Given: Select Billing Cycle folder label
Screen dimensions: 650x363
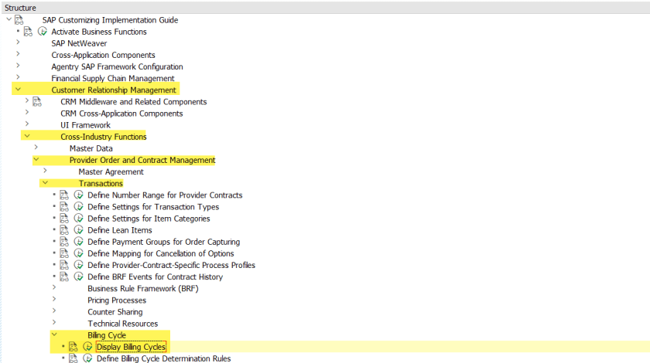Looking at the screenshot, I should point(107,335).
